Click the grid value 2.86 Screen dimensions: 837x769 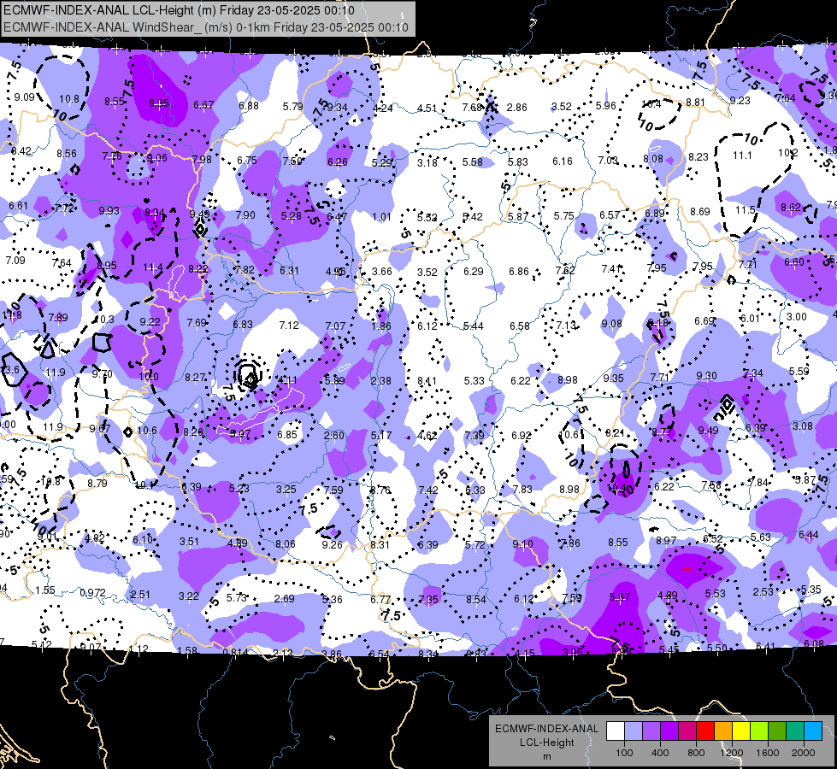(516, 108)
